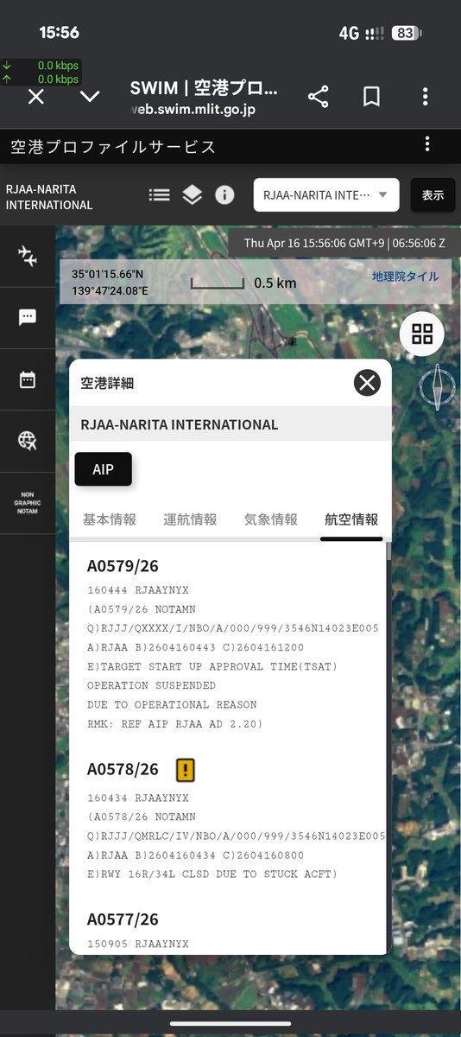Reset map orientation with compass
The image size is (461, 1037).
[439, 387]
